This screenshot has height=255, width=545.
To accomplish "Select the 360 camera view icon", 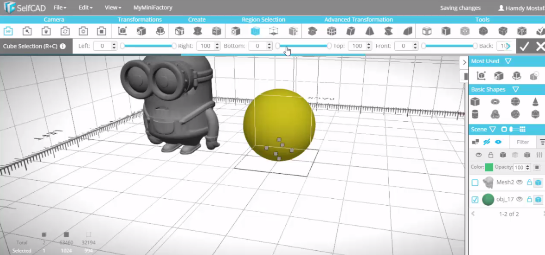I will (x=8, y=31).
